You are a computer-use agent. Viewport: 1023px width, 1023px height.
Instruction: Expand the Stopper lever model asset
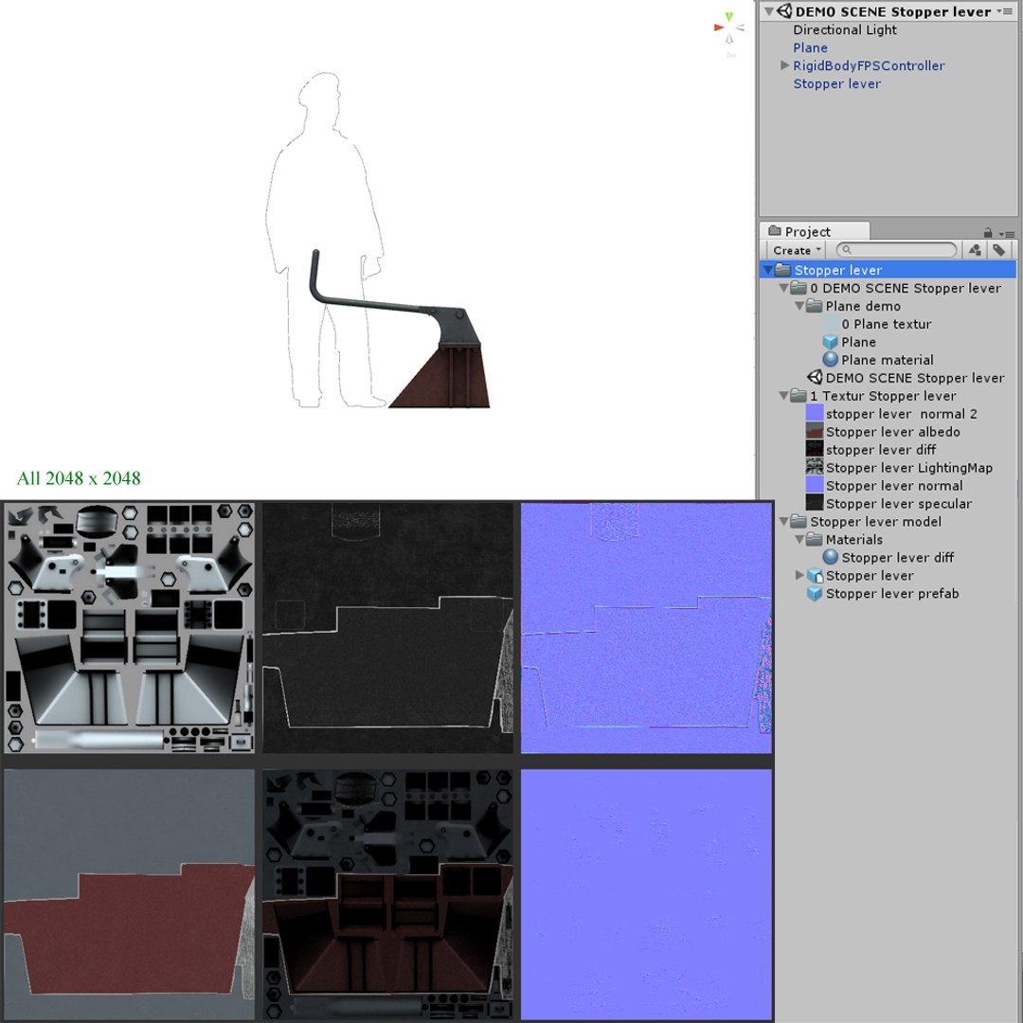point(799,576)
